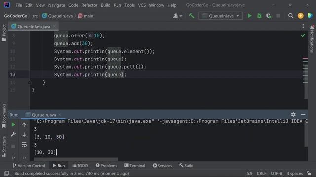Close the QueueInJava.java editor tab
The height and width of the screenshot is (177, 316).
point(54,26)
